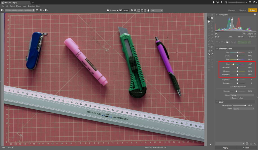Image resolution: width=258 pixels, height=150 pixels.
Task: Open the Fit zoom level dropdown
Action: [x=157, y=11]
